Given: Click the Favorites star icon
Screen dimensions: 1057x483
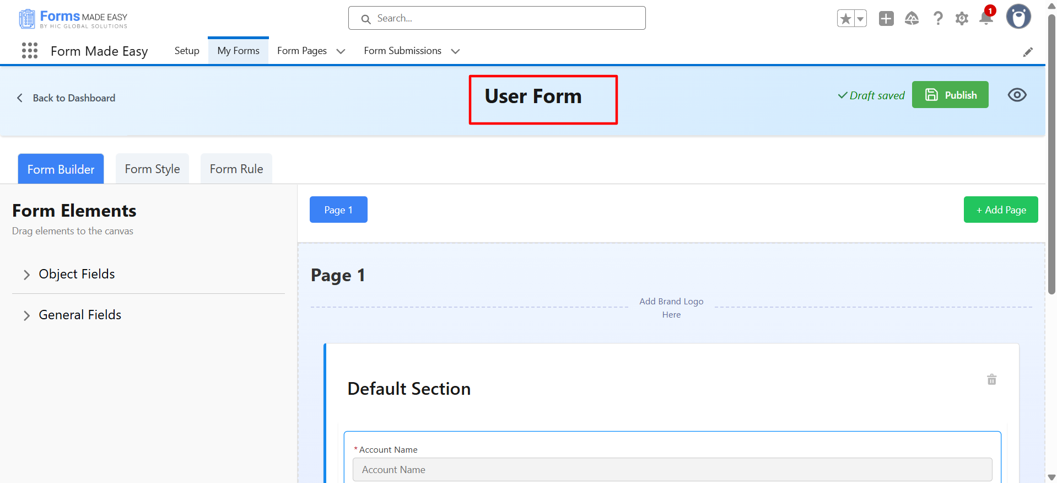Looking at the screenshot, I should (x=845, y=19).
